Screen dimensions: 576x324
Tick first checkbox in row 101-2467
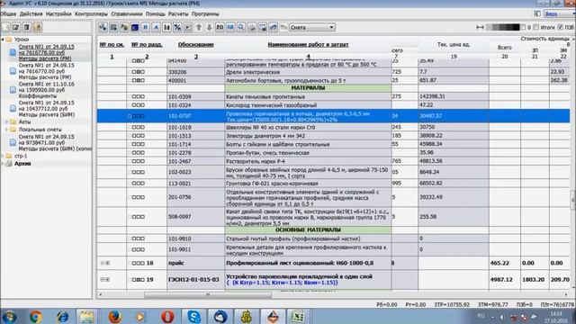point(134,161)
